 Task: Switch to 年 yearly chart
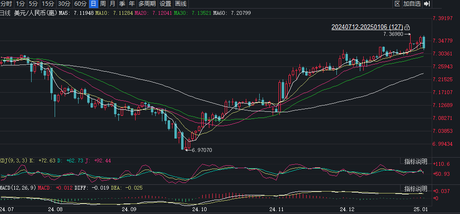[x=131, y=4]
